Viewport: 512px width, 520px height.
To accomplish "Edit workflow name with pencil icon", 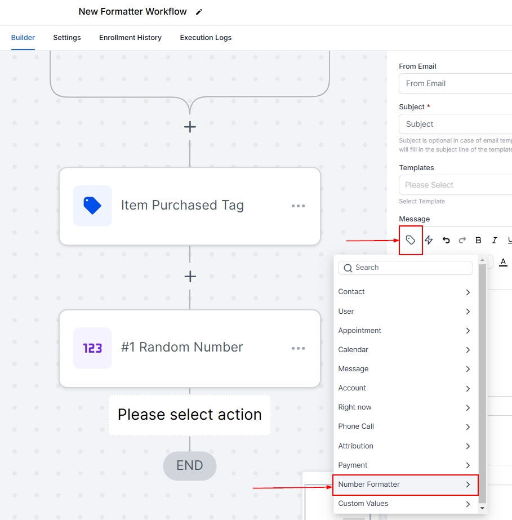I will [x=198, y=12].
